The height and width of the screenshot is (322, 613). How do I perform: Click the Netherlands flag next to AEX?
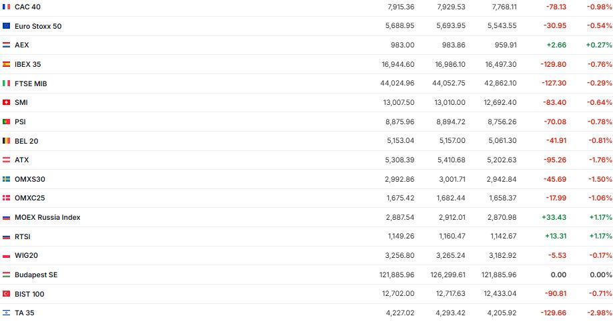point(7,45)
